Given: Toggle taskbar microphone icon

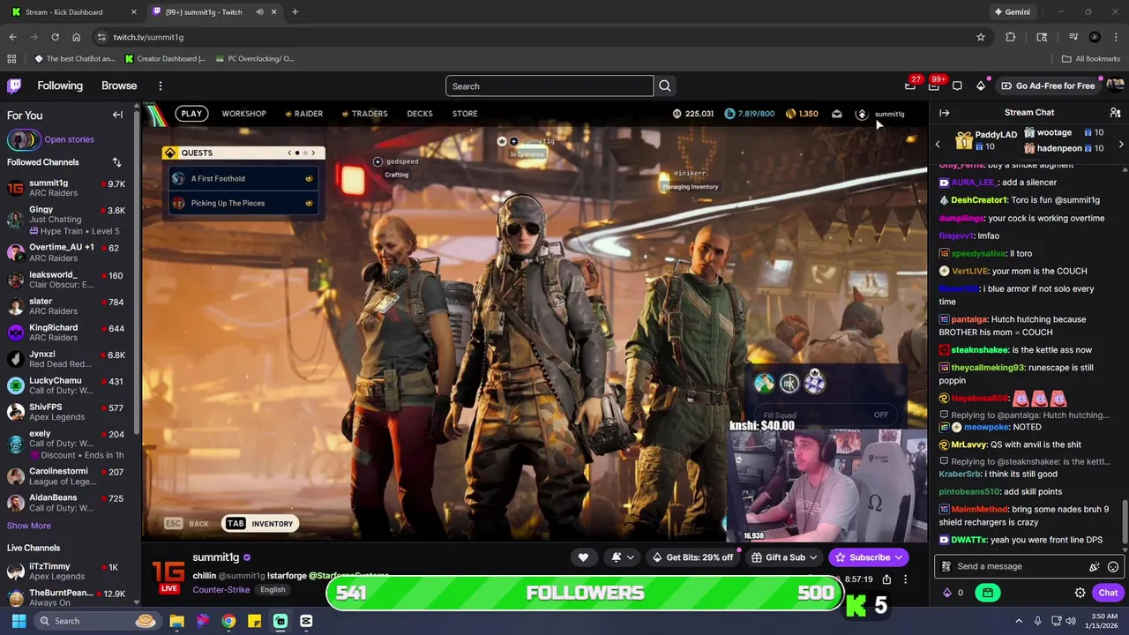Looking at the screenshot, I should pyautogui.click(x=1037, y=621).
